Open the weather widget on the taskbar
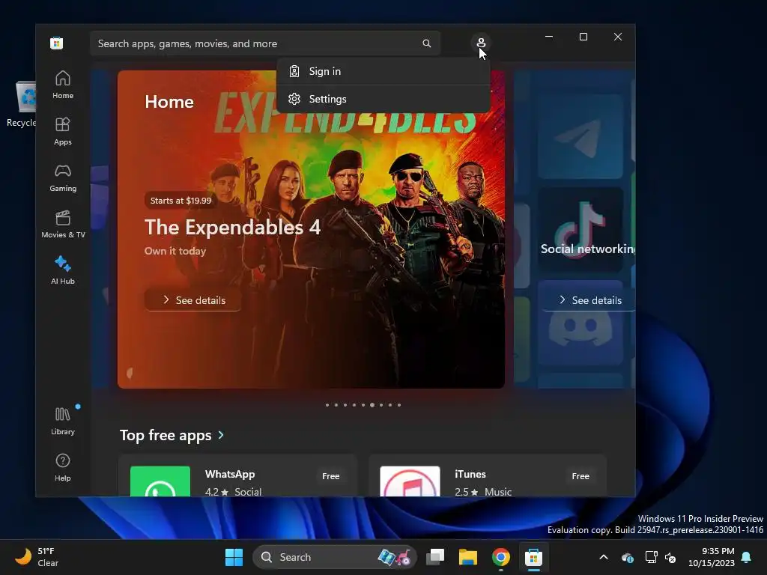 tap(37, 557)
